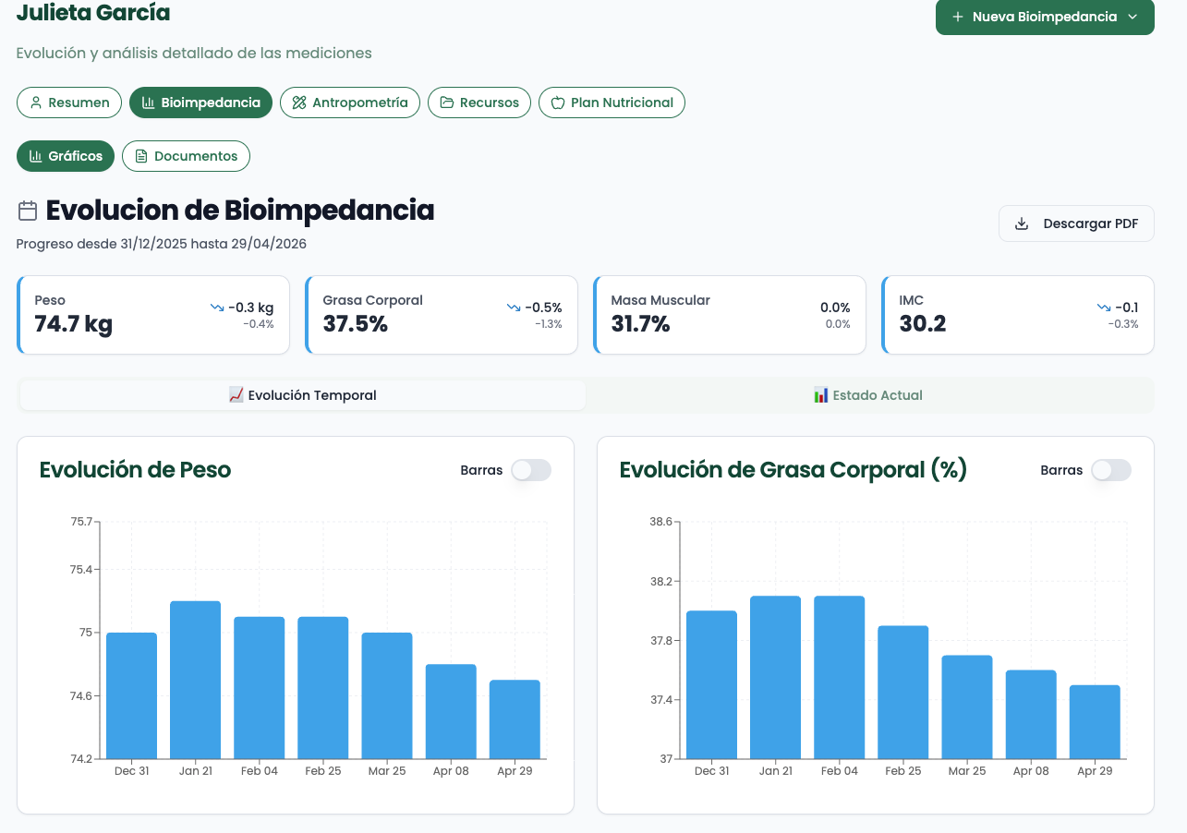Screen dimensions: 1187x833
Task: Go to the Plan Nutricional tab
Action: 612,103
